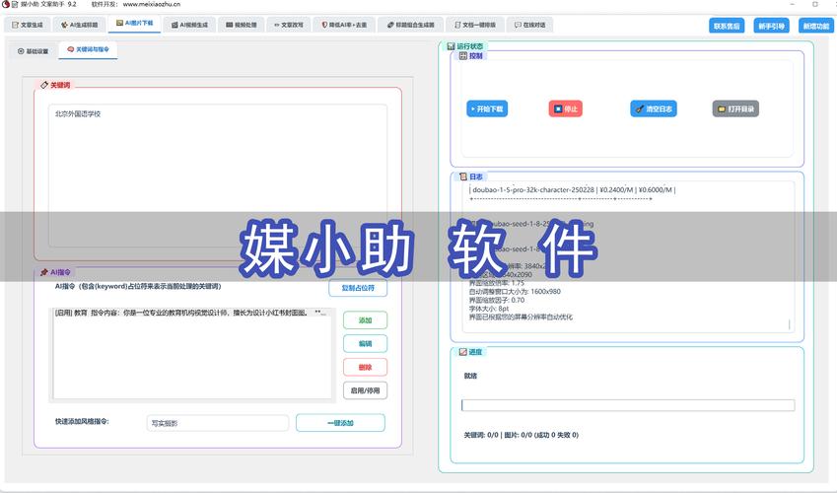Click the log scrollbar in 日志 panel

click(789, 324)
